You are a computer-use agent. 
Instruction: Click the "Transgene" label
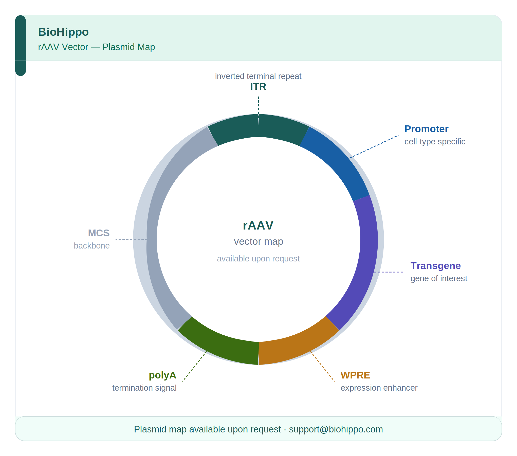(436, 266)
